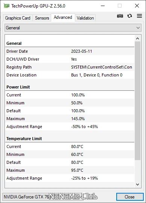Image resolution: width=146 pixels, height=203 pixels.
Task: Minimize the GPU-Z window
Action: [103, 6]
